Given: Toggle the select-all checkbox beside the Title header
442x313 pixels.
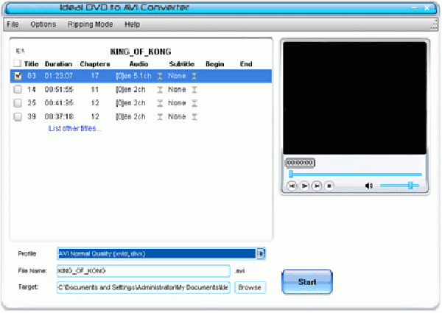Looking at the screenshot, I should 17,63.
